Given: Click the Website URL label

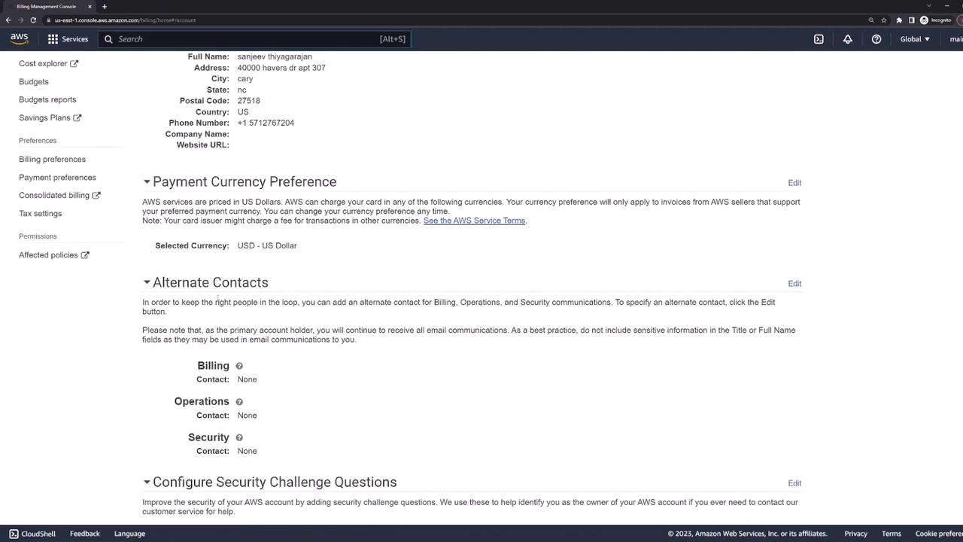Looking at the screenshot, I should pyautogui.click(x=203, y=145).
